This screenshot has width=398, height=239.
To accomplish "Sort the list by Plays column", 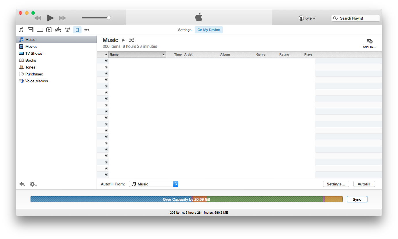I will [307, 54].
